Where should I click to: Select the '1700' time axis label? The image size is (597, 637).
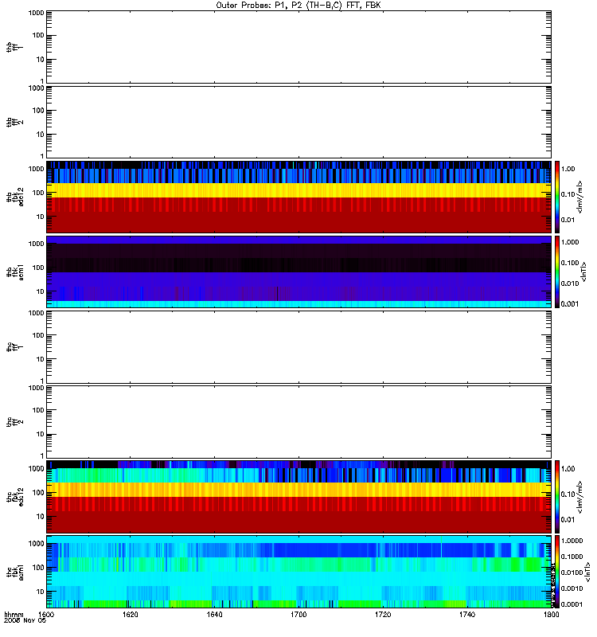298,615
